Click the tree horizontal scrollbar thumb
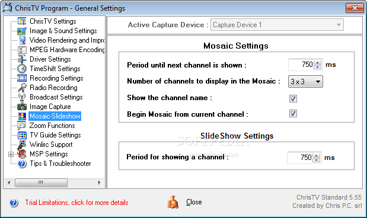The height and width of the screenshot is (218, 367). tap(41, 182)
